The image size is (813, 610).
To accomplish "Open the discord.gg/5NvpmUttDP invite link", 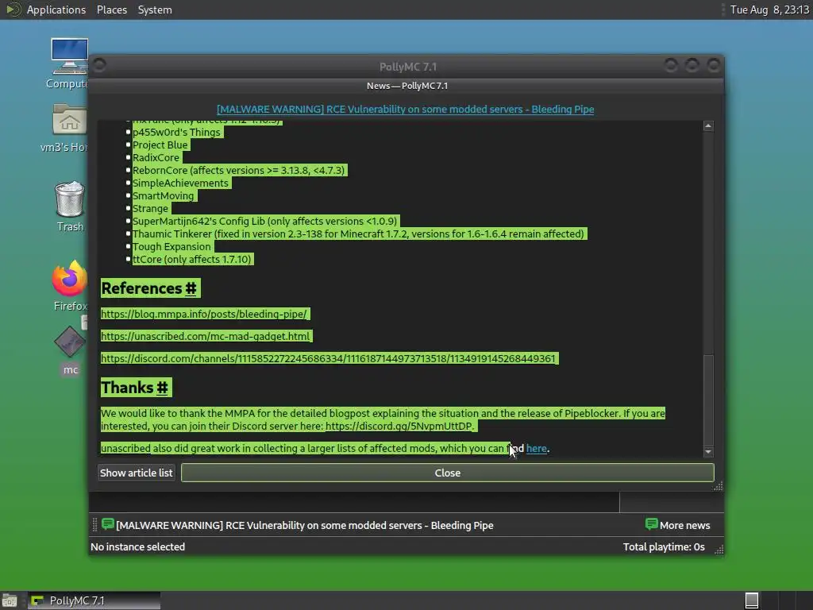I will click(x=399, y=426).
